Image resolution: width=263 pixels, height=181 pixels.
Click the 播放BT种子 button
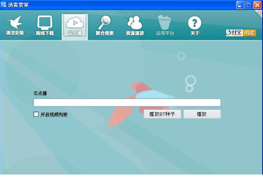[162, 114]
